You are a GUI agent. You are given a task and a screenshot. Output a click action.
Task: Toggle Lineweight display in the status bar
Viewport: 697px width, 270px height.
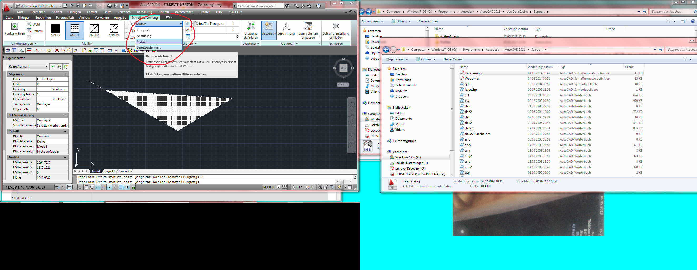tap(115, 187)
